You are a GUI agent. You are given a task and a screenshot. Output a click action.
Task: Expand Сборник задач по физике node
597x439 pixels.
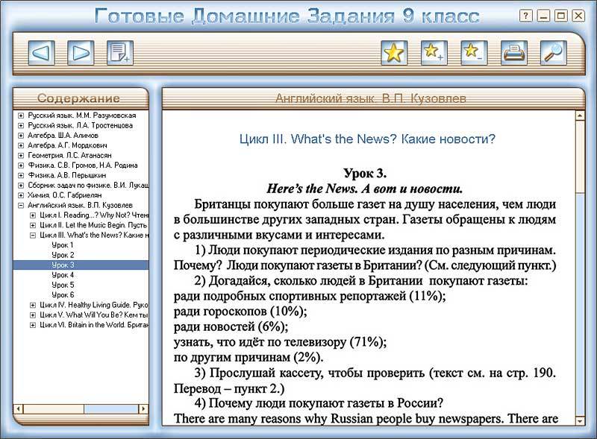pyautogui.click(x=21, y=186)
